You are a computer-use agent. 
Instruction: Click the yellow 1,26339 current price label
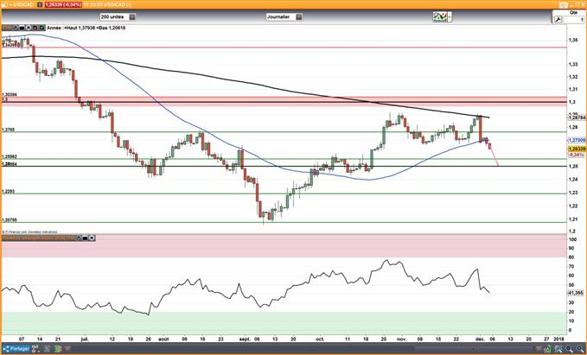point(577,149)
